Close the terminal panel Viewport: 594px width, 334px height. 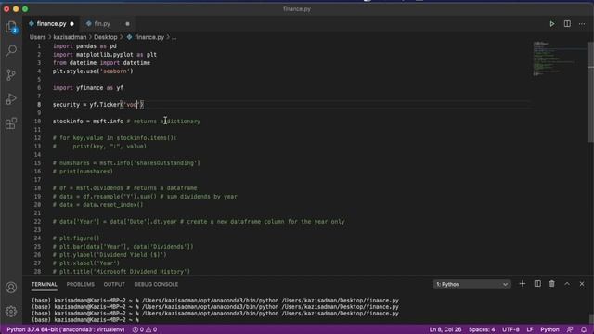pyautogui.click(x=582, y=284)
